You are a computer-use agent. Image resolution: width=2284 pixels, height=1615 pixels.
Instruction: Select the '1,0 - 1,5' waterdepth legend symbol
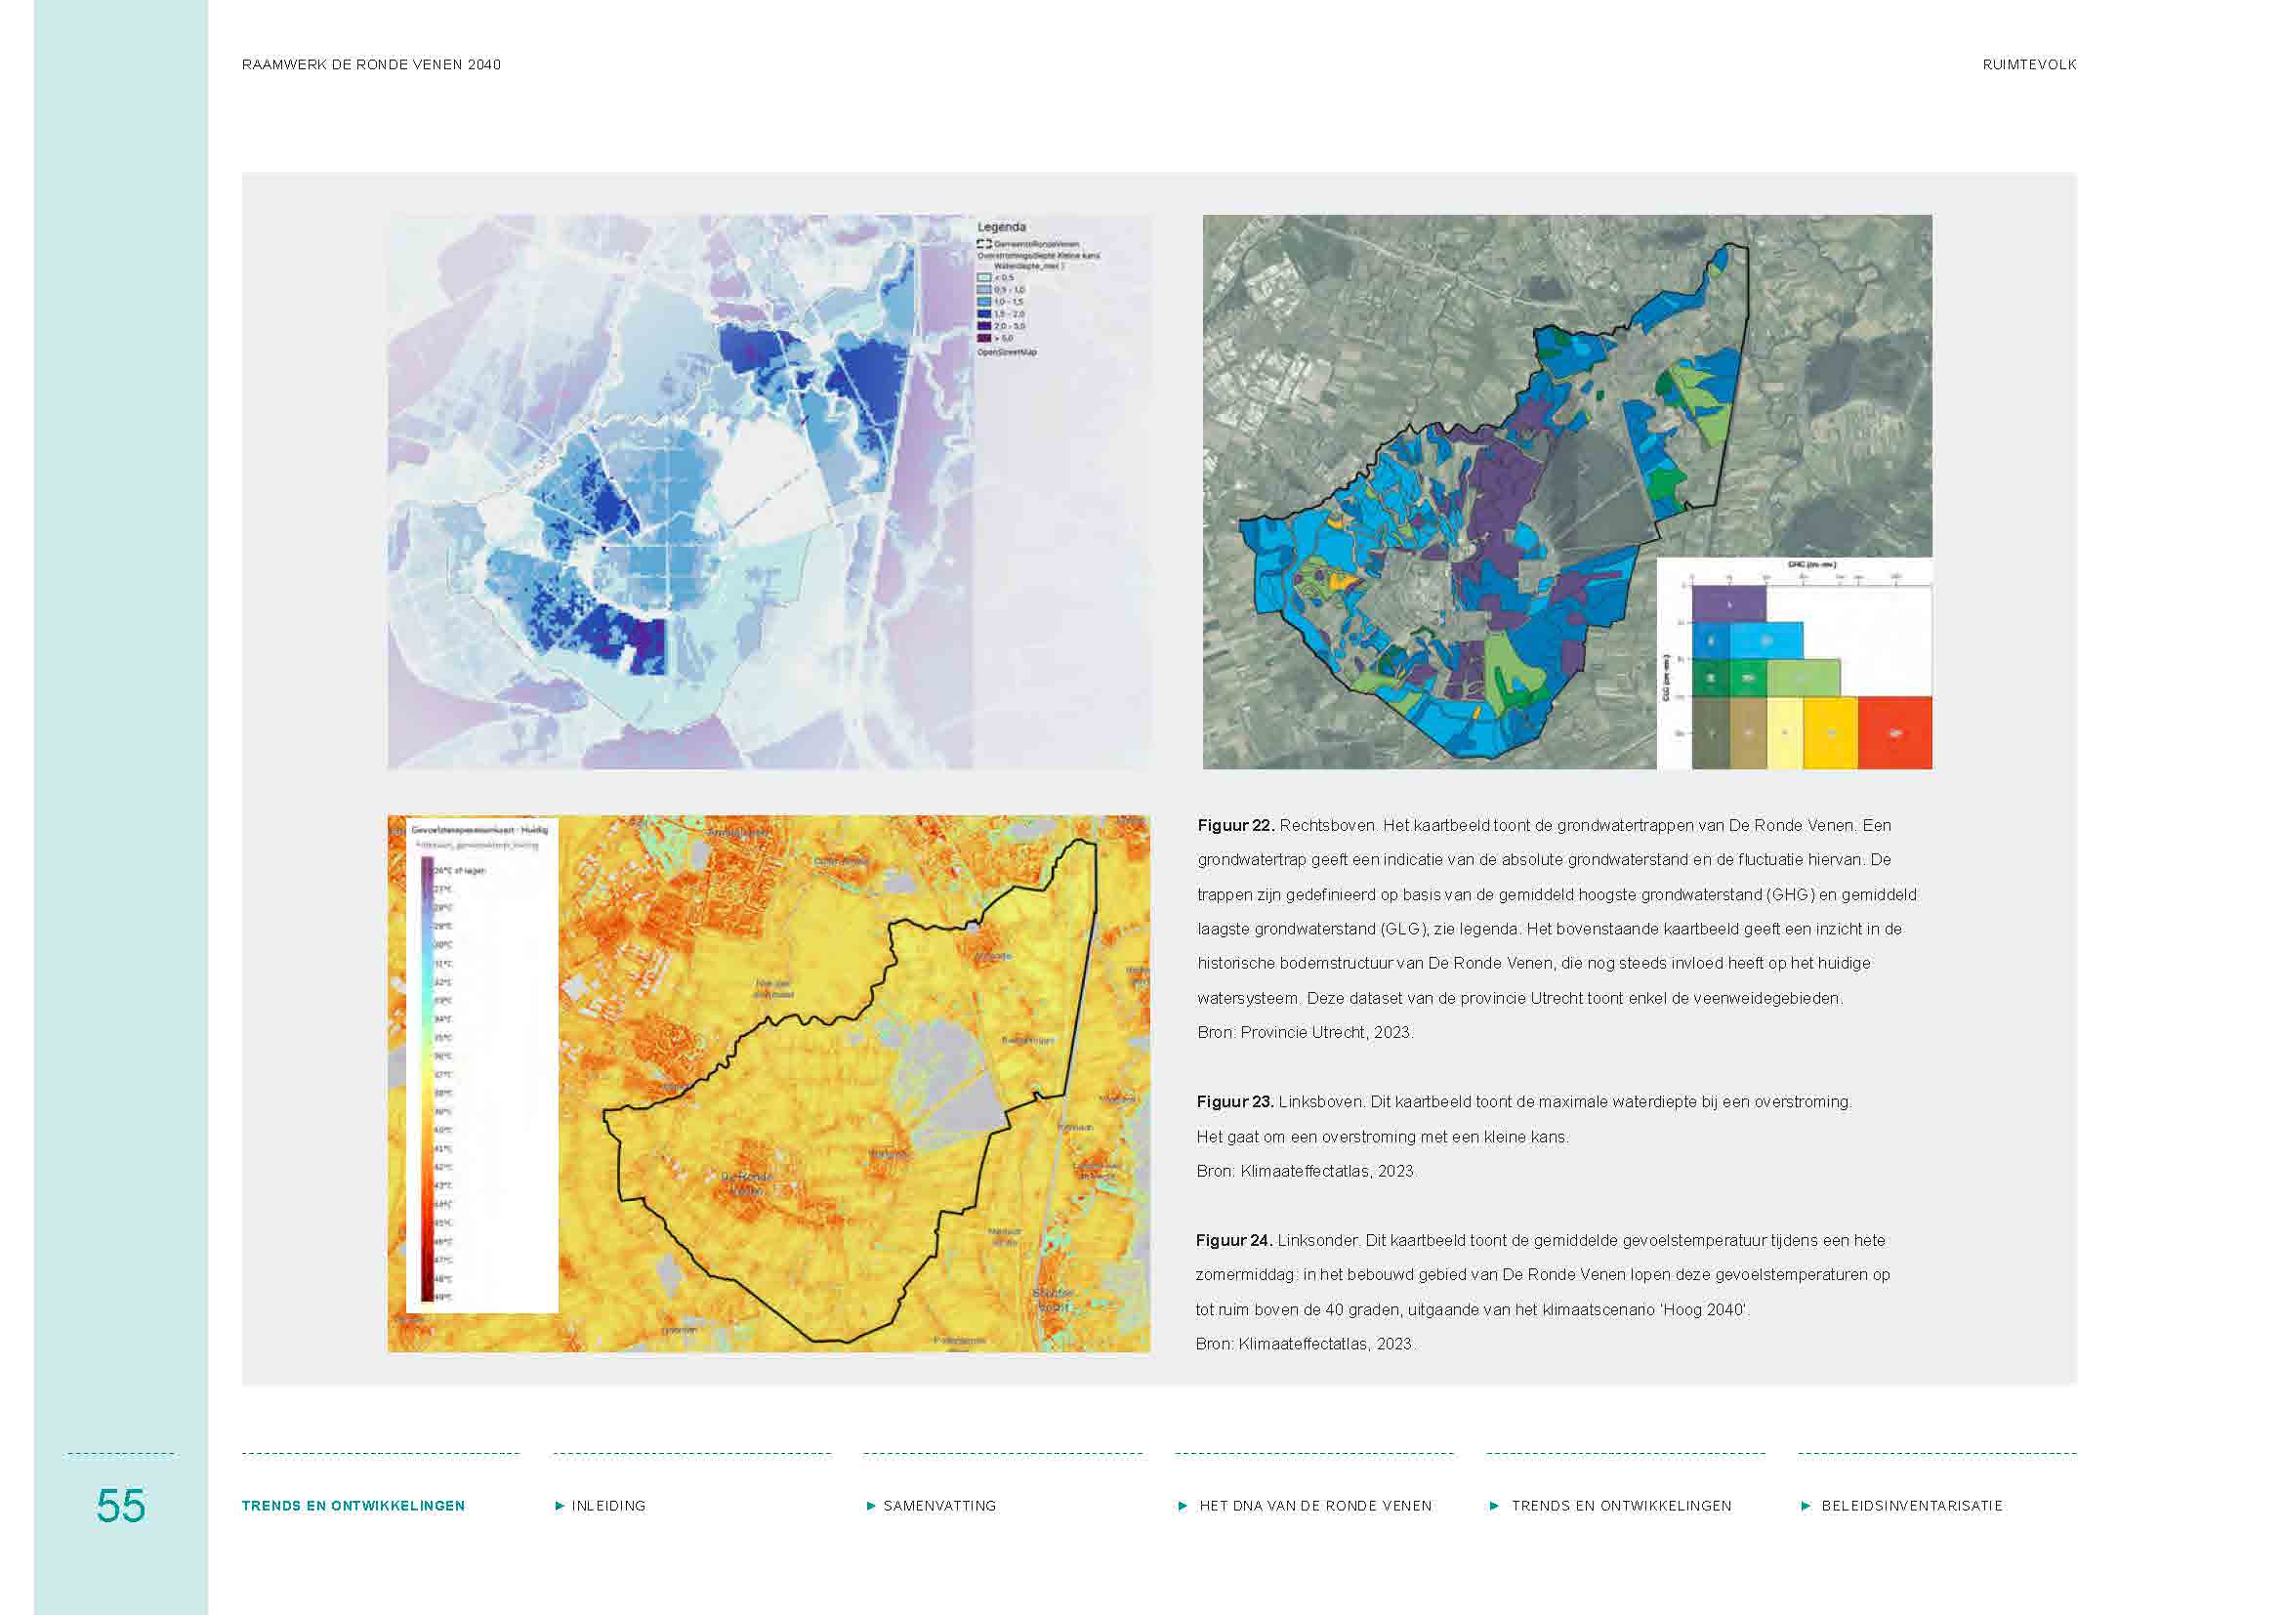984,303
